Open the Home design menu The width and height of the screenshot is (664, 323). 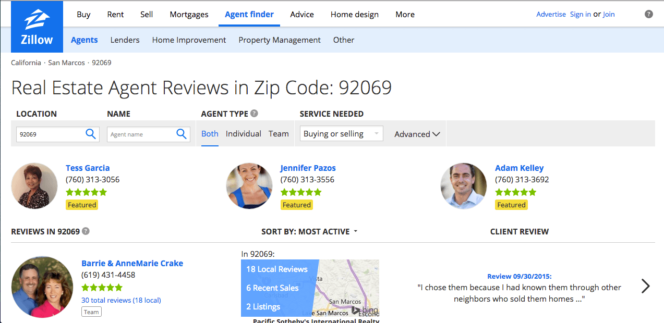[355, 14]
